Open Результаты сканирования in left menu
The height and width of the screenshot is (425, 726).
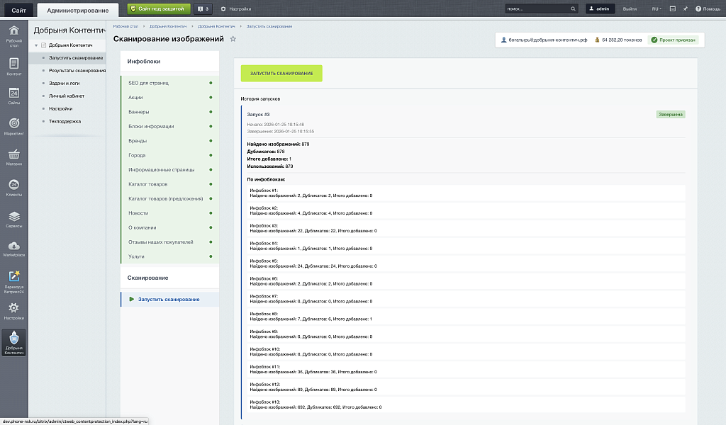[x=77, y=71]
